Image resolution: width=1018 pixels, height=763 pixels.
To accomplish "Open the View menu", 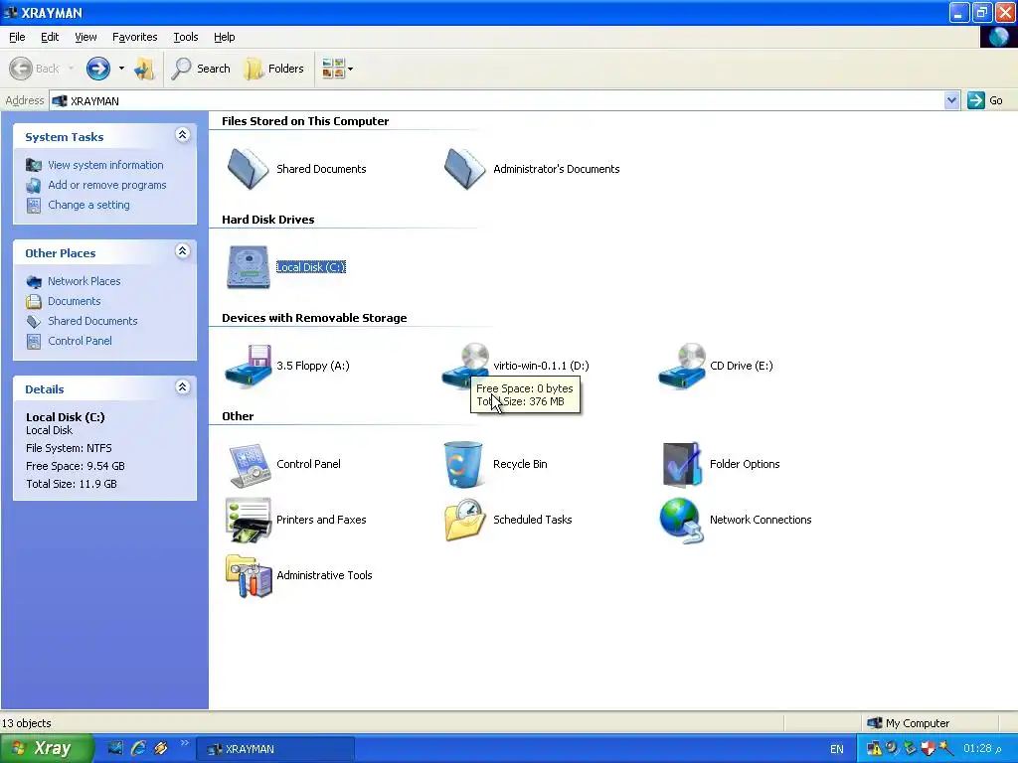I will point(85,37).
